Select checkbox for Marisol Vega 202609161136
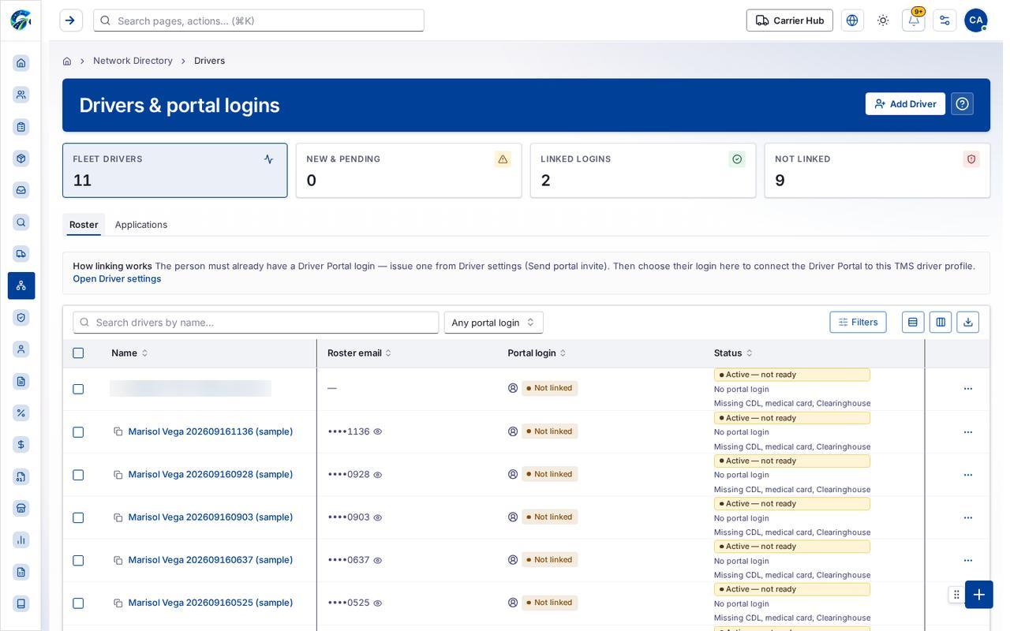 (78, 432)
